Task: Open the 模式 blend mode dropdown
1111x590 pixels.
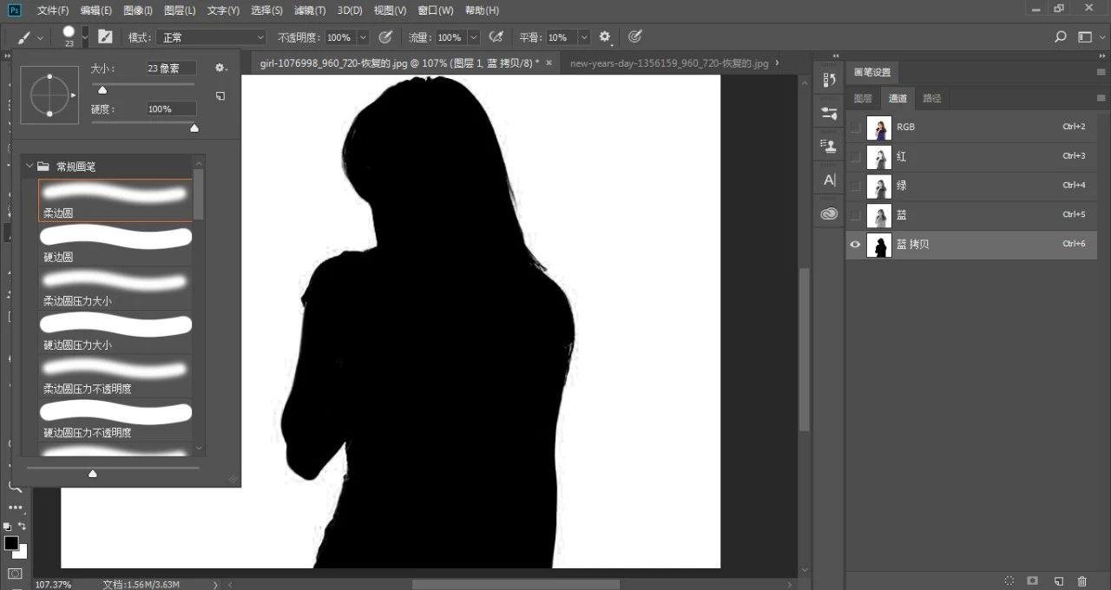Action: coord(212,37)
